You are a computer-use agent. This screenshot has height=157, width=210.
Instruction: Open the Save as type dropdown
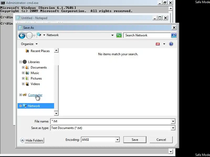(173, 128)
